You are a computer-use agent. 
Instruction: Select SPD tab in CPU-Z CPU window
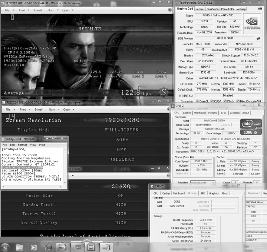click(x=223, y=112)
